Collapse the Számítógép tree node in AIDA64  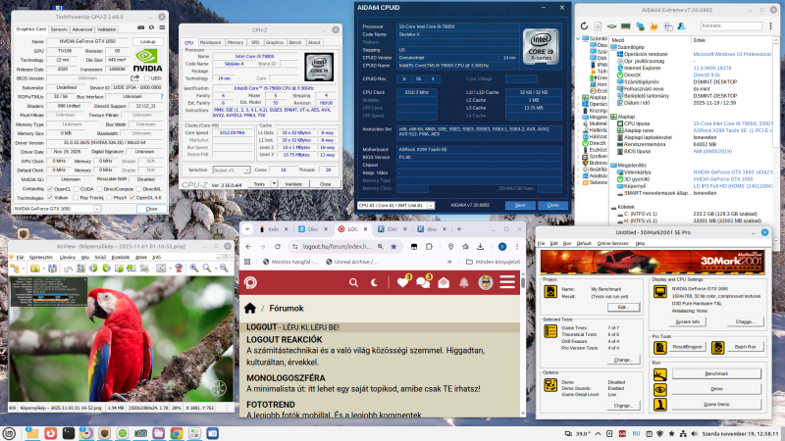point(578,38)
